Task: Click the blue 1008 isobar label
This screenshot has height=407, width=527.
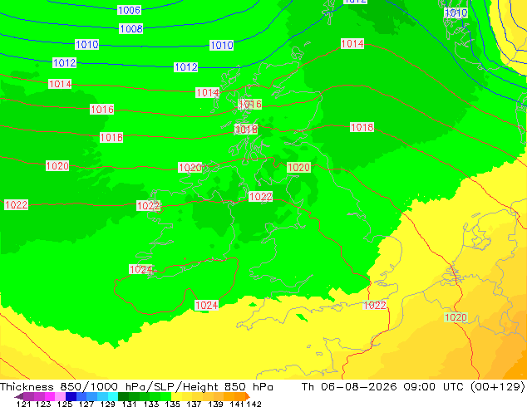Action: coord(131,29)
